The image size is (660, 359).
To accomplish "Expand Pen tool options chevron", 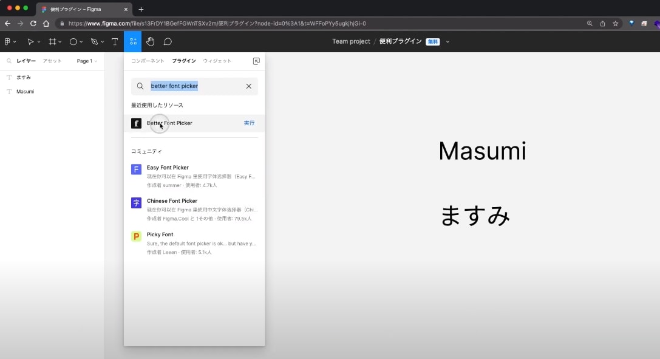I will tap(102, 42).
